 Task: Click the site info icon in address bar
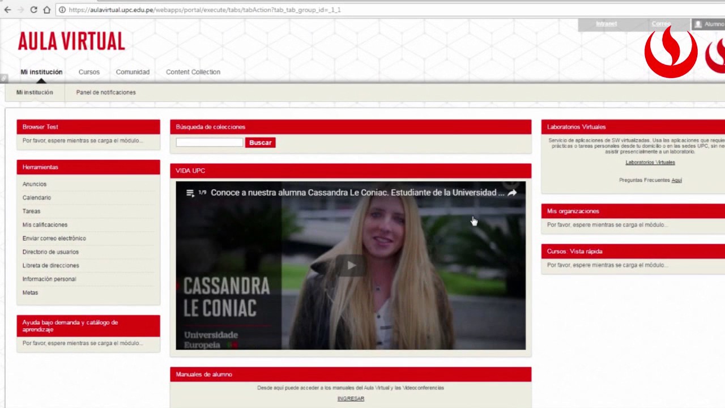(x=62, y=10)
